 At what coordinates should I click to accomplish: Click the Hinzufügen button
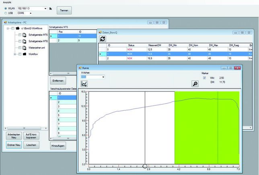pos(58,146)
